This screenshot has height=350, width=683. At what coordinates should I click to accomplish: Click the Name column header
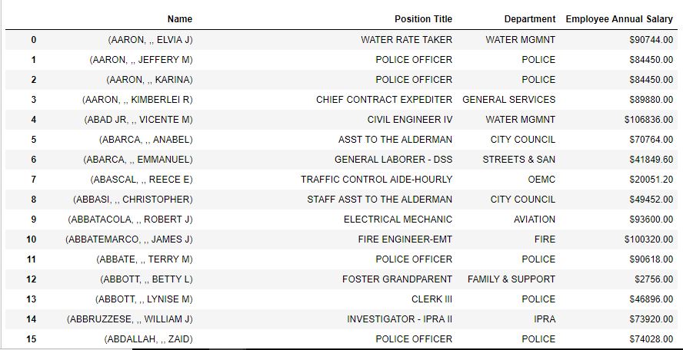pos(180,19)
